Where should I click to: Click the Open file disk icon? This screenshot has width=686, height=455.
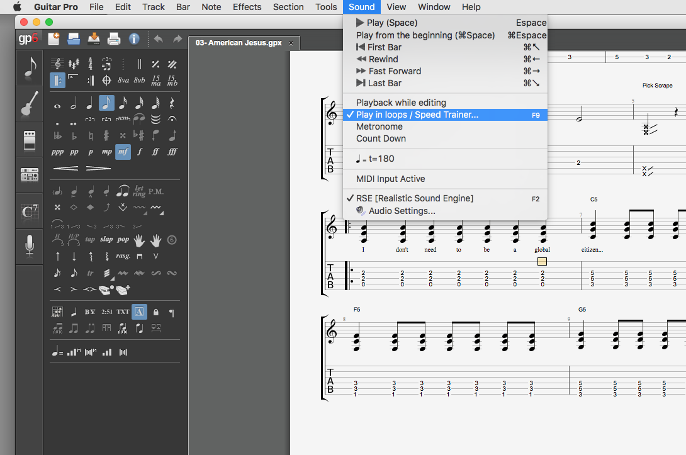click(74, 39)
